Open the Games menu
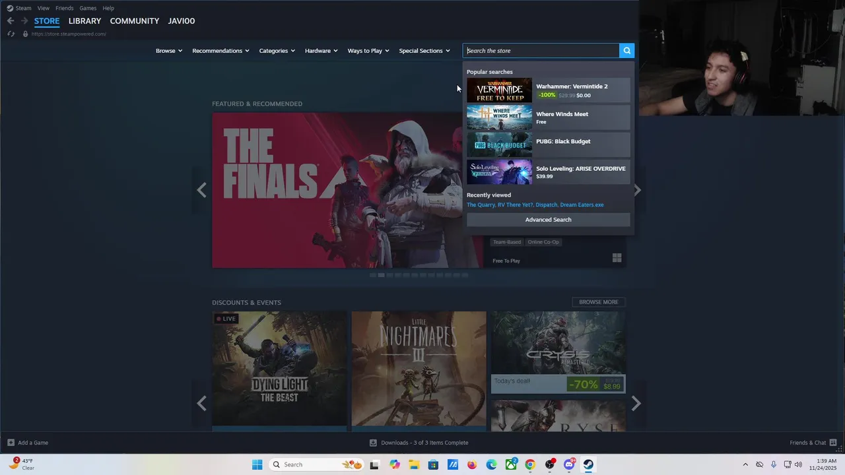The width and height of the screenshot is (845, 475). click(x=88, y=8)
